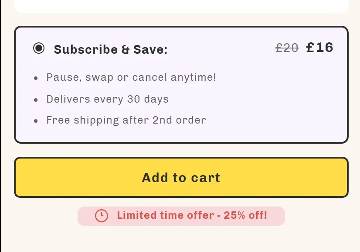Viewport: 360px width, 252px height.
Task: Click the blank area below the offer badge
Action: coord(181,239)
